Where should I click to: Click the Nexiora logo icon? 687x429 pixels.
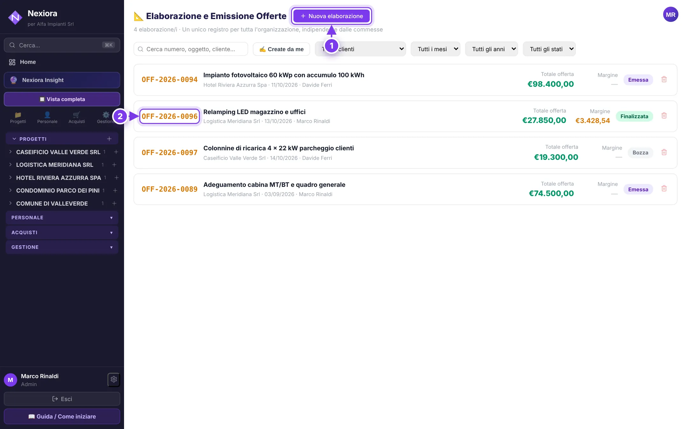tap(15, 17)
